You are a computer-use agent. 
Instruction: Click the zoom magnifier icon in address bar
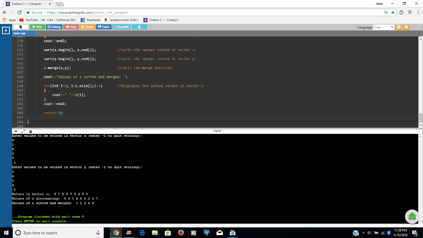[386, 12]
